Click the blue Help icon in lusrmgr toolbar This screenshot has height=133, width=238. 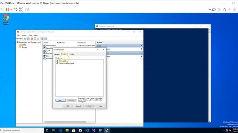click(x=42, y=38)
